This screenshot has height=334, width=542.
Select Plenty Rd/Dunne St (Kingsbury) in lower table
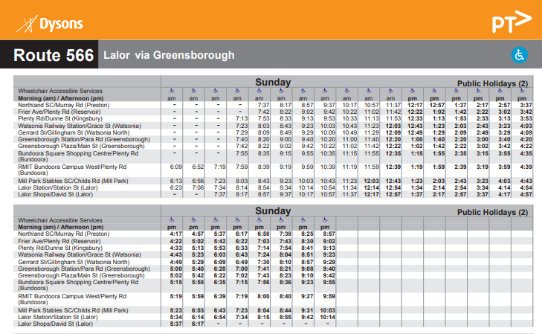(60, 248)
